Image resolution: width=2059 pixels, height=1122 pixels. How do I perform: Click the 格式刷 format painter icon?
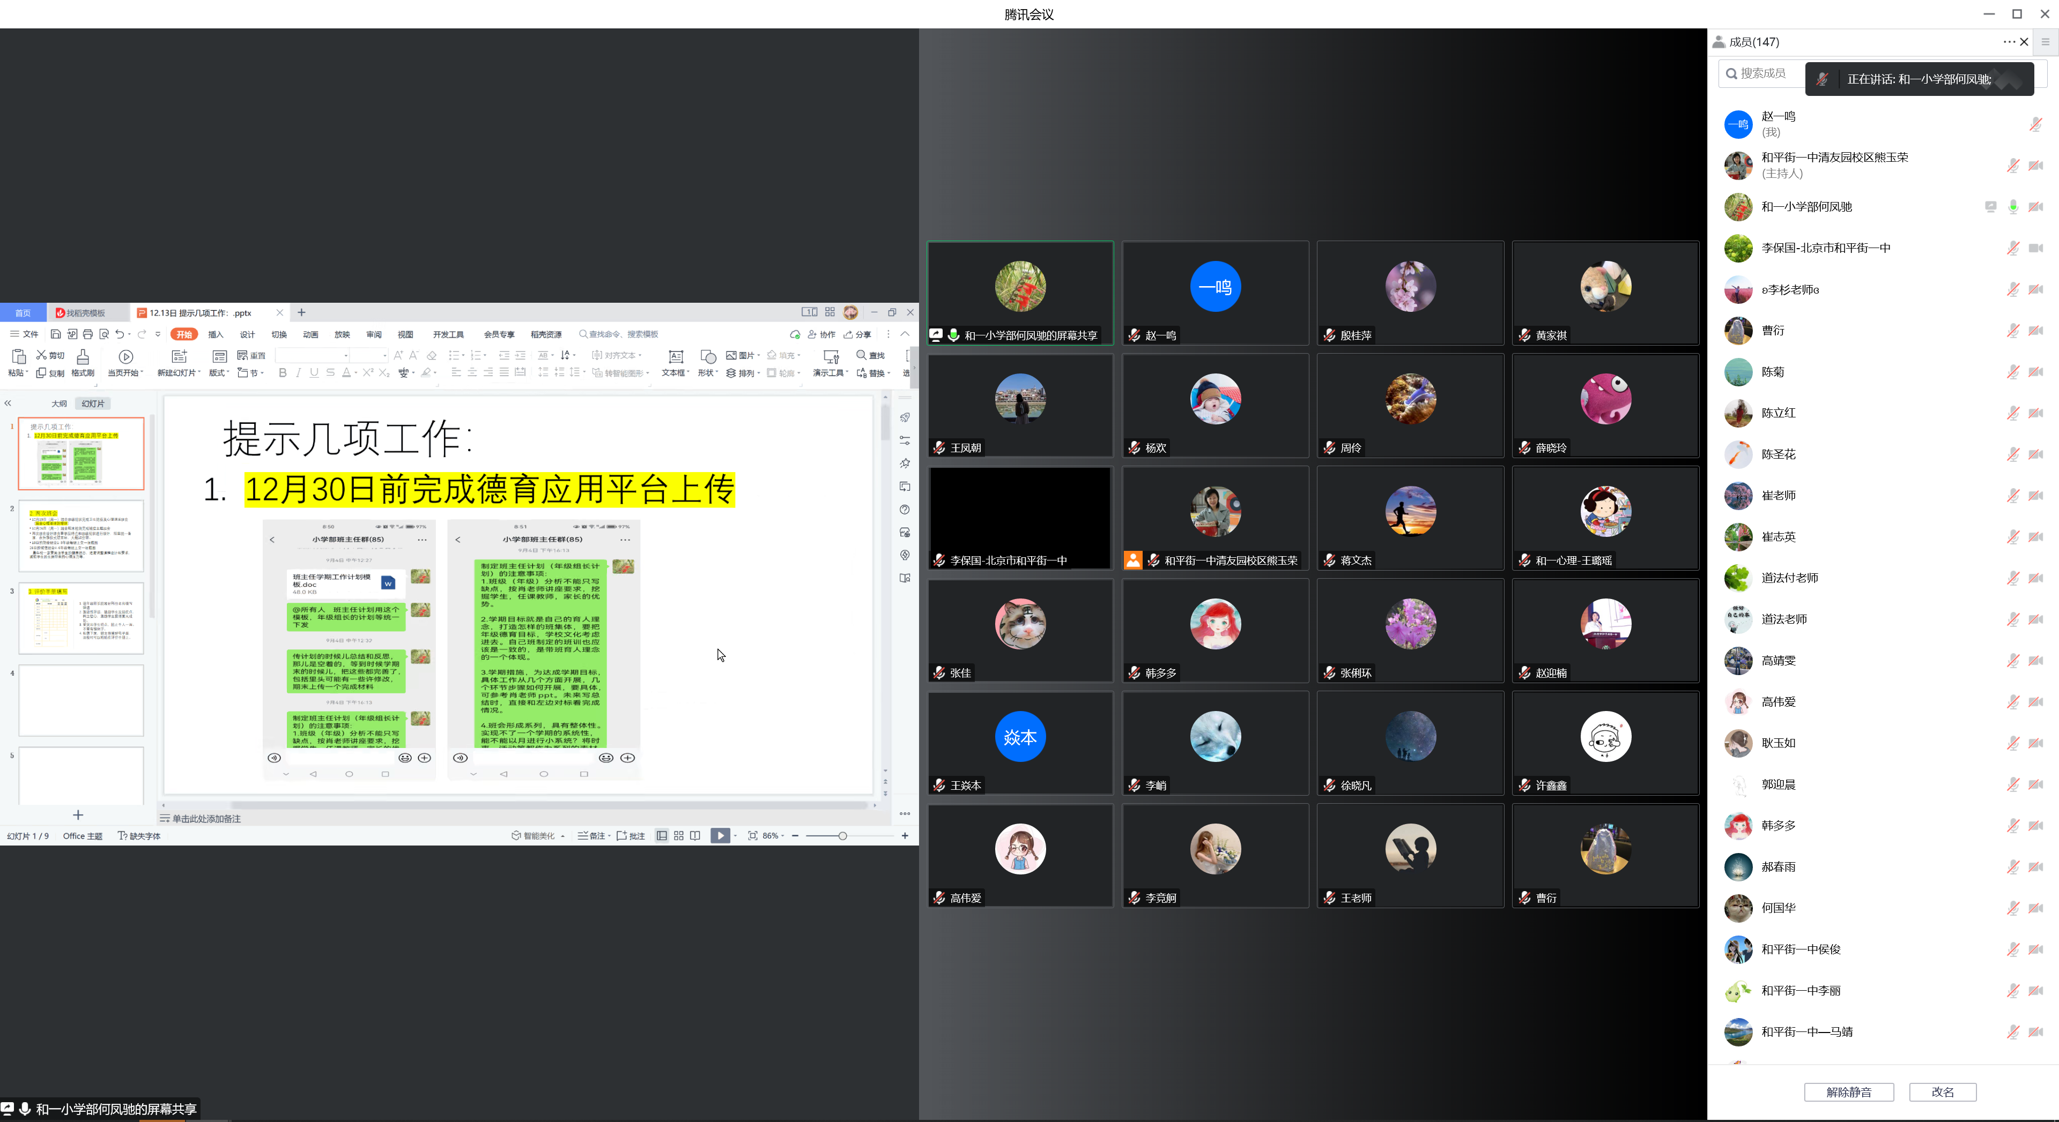83,356
